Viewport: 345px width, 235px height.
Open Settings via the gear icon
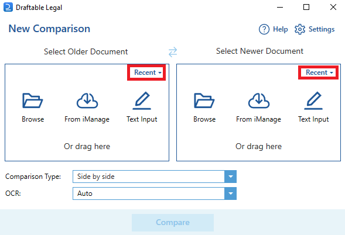tap(300, 29)
